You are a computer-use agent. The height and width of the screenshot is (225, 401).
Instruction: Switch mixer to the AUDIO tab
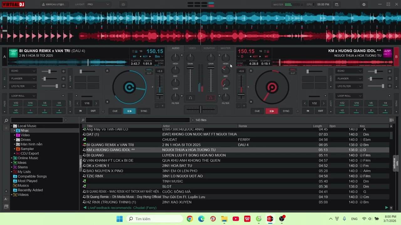coord(175,48)
